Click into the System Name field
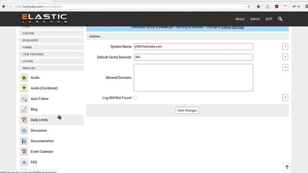The image size is (308, 173). coord(193,47)
